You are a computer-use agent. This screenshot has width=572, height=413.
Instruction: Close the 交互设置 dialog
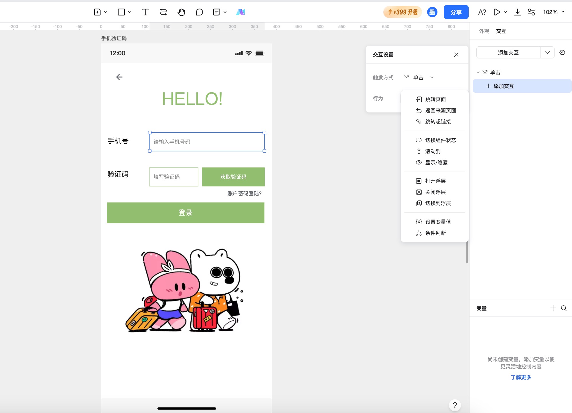coord(456,54)
